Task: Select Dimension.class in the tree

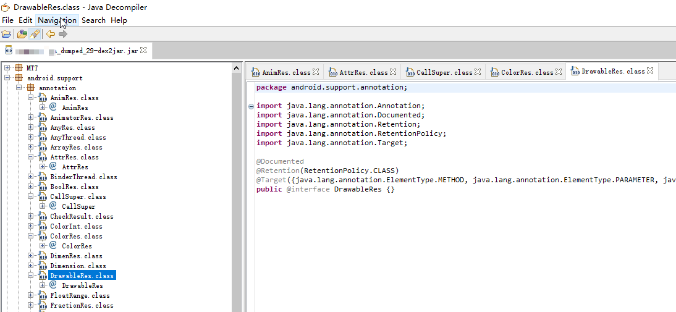Action: click(x=78, y=266)
